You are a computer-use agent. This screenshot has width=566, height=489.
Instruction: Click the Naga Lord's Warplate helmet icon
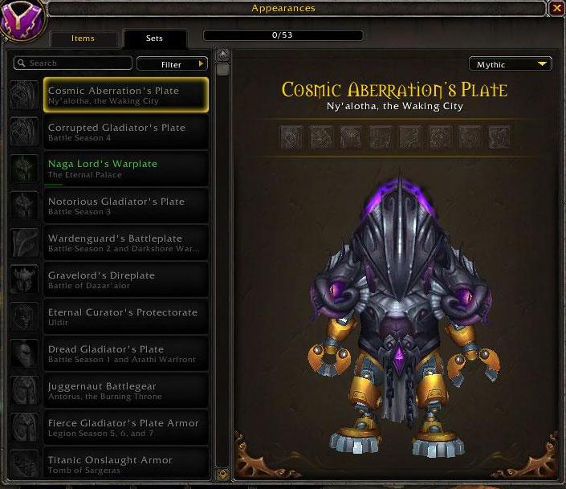click(x=24, y=169)
